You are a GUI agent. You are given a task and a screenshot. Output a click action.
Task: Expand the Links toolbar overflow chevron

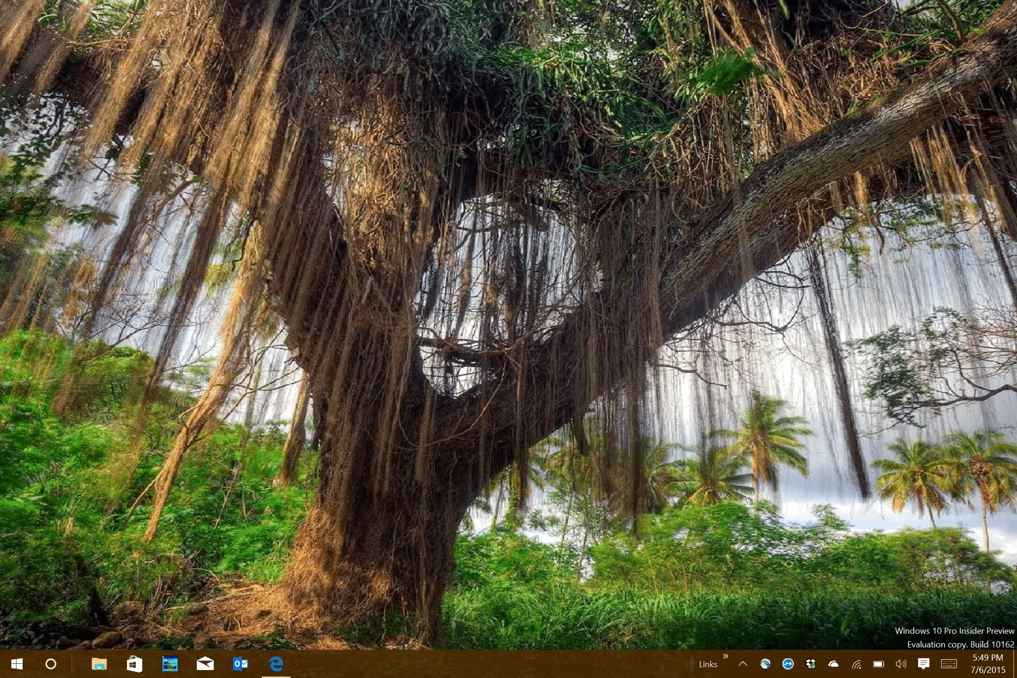point(726,656)
